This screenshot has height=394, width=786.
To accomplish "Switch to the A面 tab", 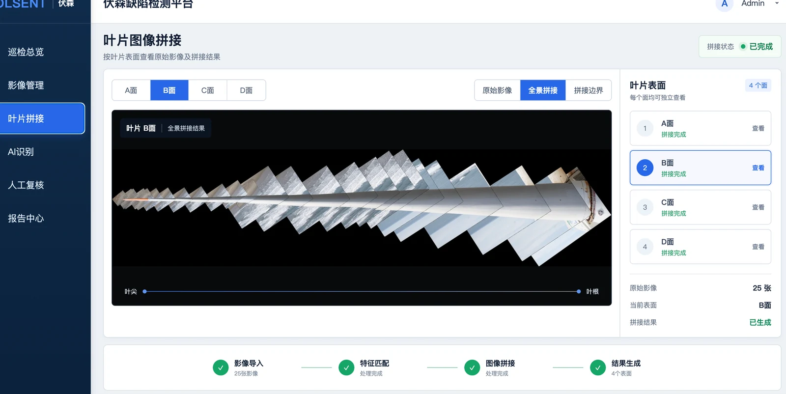I will [x=131, y=90].
